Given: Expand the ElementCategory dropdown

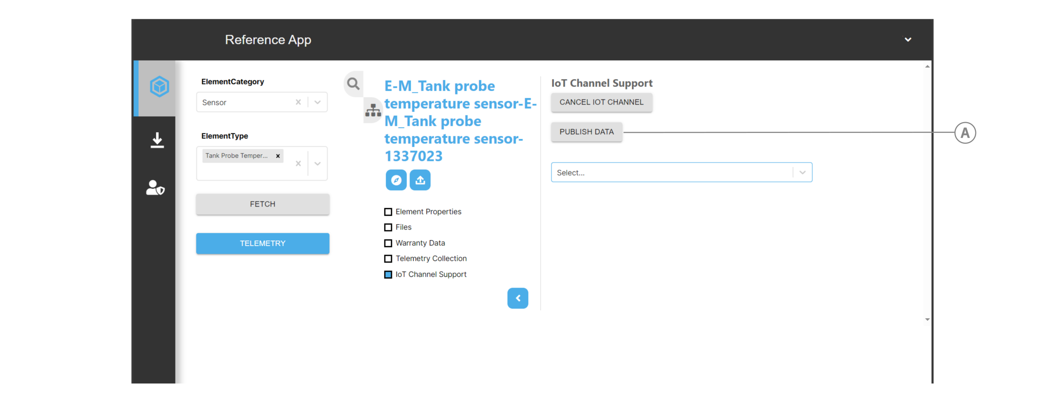Looking at the screenshot, I should (318, 102).
